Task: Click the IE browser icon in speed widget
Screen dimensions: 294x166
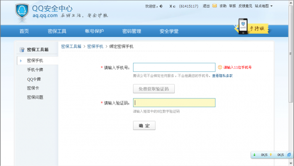Action: click(x=289, y=155)
